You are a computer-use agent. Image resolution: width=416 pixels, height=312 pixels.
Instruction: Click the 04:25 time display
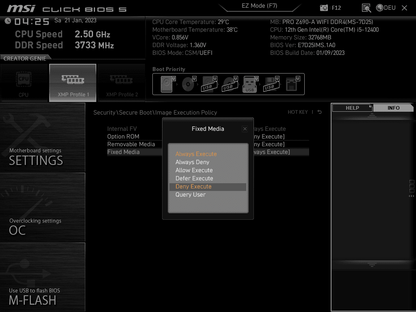pos(32,22)
